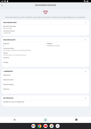Open the contacts book icon
Image resolution: width=91 pixels, height=129 pixels.
76,120
